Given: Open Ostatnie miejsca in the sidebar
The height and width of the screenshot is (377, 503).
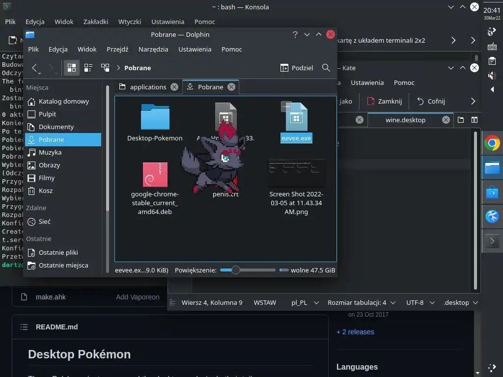Looking at the screenshot, I should [63, 266].
